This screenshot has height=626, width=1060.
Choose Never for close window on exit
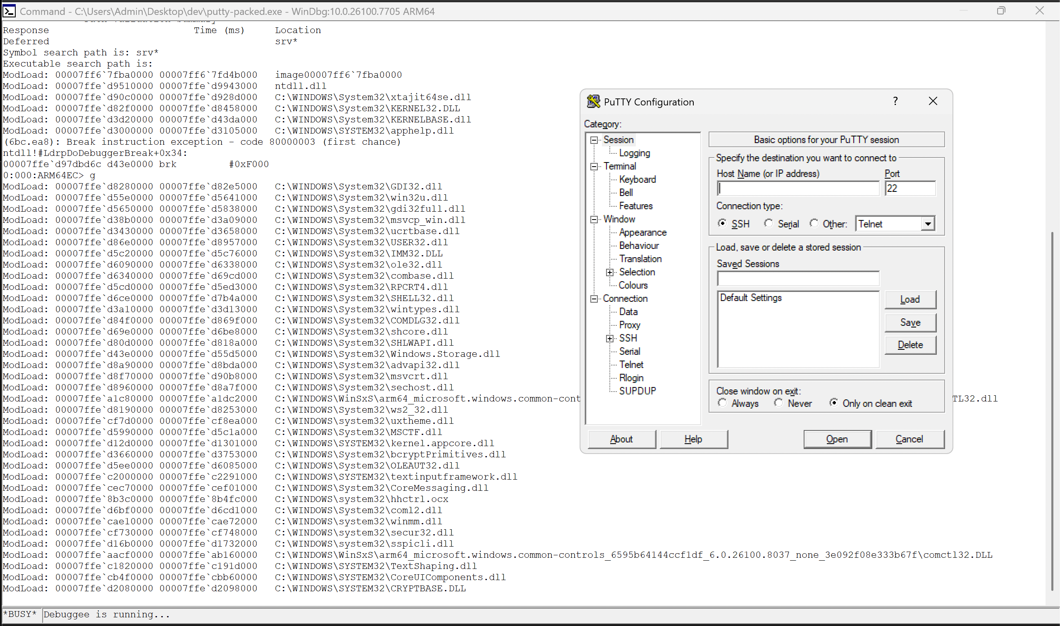tap(778, 403)
